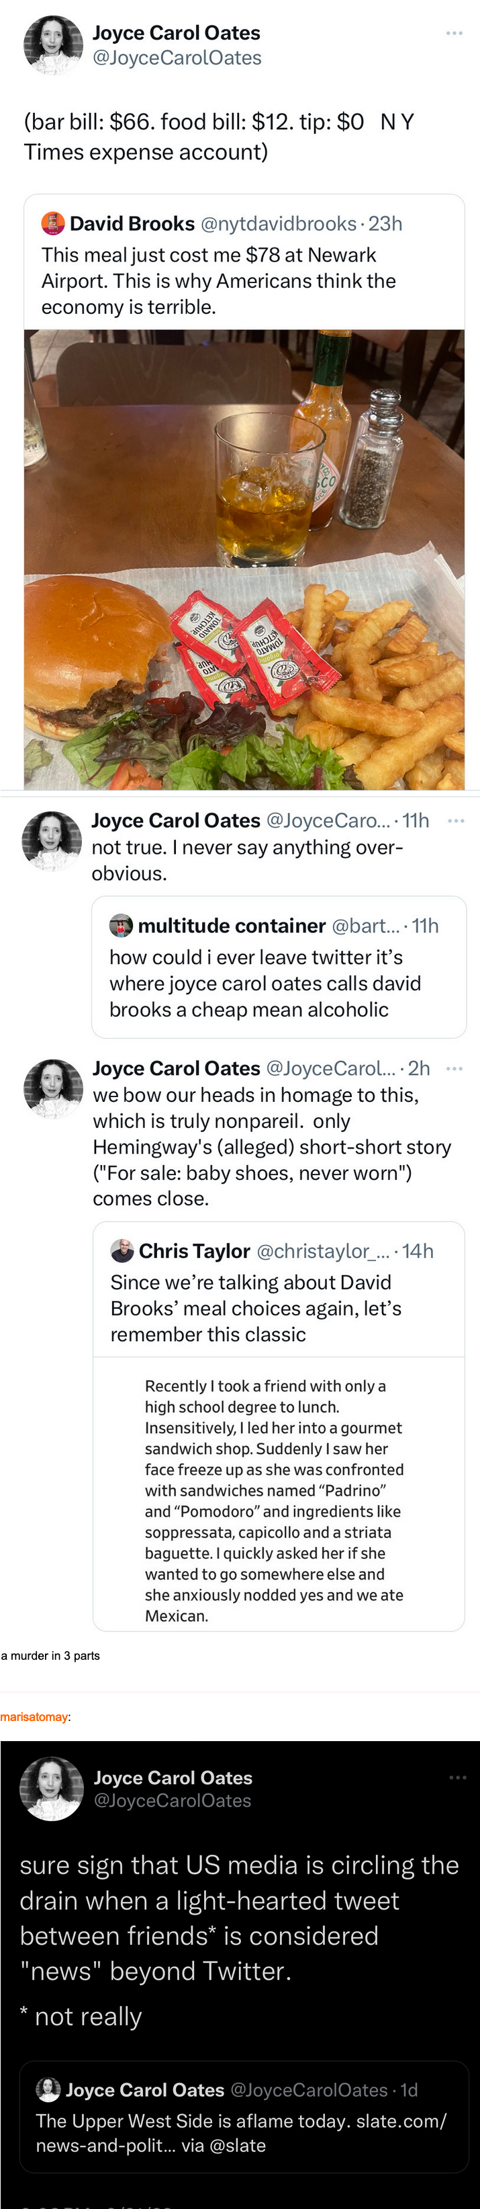Click Joyce Carol Oates avatar in dark tweet
This screenshot has width=480, height=2209.
pyautogui.click(x=52, y=1788)
